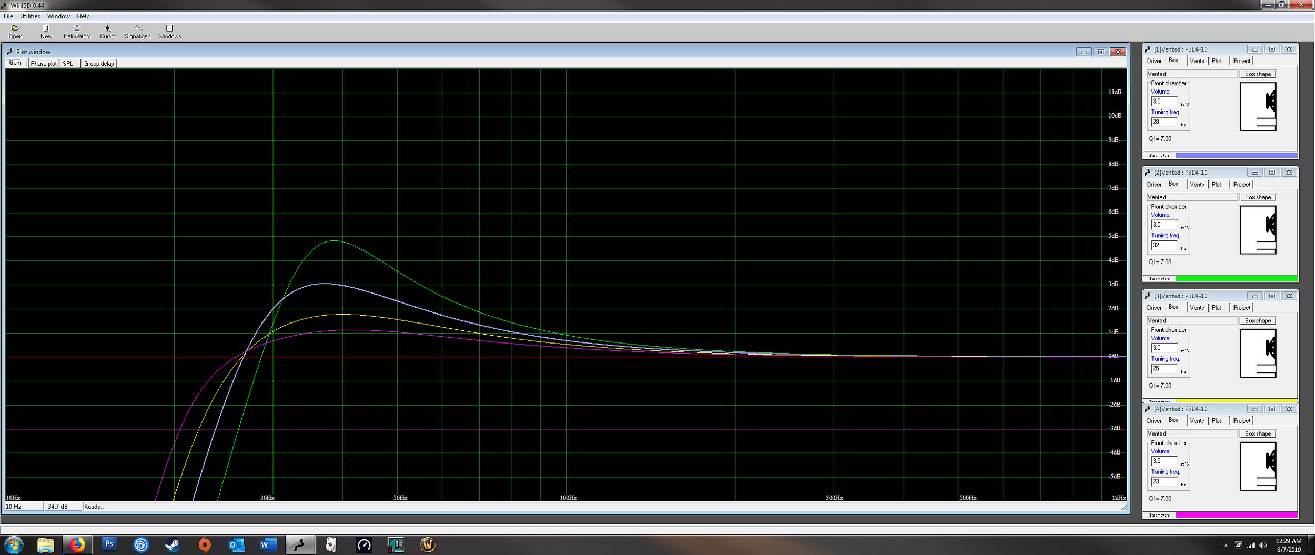Open Steam from the taskbar
The height and width of the screenshot is (555, 1315).
(x=173, y=544)
